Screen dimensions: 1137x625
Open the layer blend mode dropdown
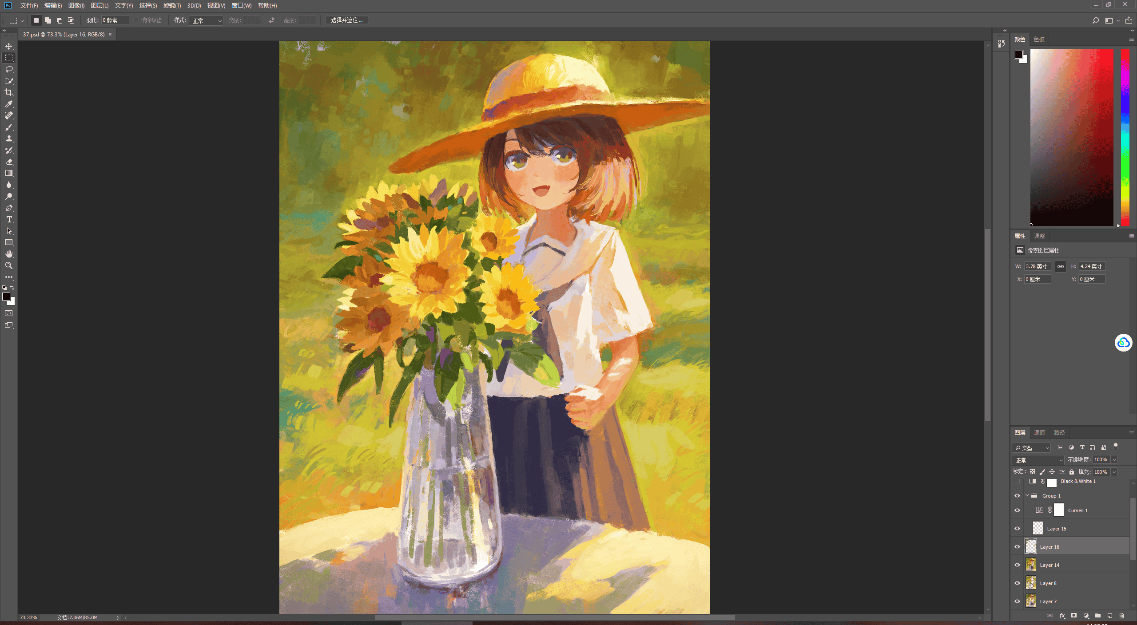(1038, 460)
